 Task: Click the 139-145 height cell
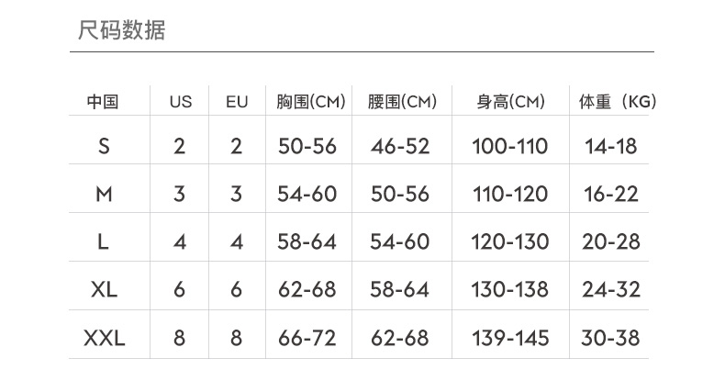tap(510, 338)
